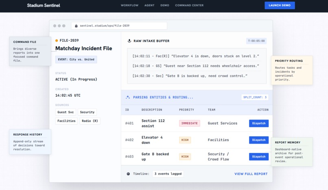Click the Priority column header
The width and height of the screenshot is (328, 190).
point(186,110)
